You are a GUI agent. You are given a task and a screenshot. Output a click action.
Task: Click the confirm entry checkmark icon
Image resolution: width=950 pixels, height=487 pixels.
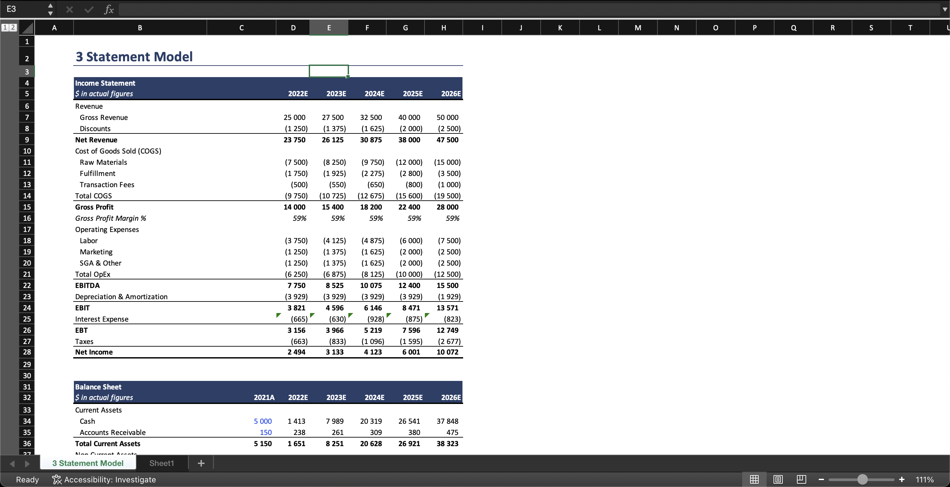click(x=89, y=9)
